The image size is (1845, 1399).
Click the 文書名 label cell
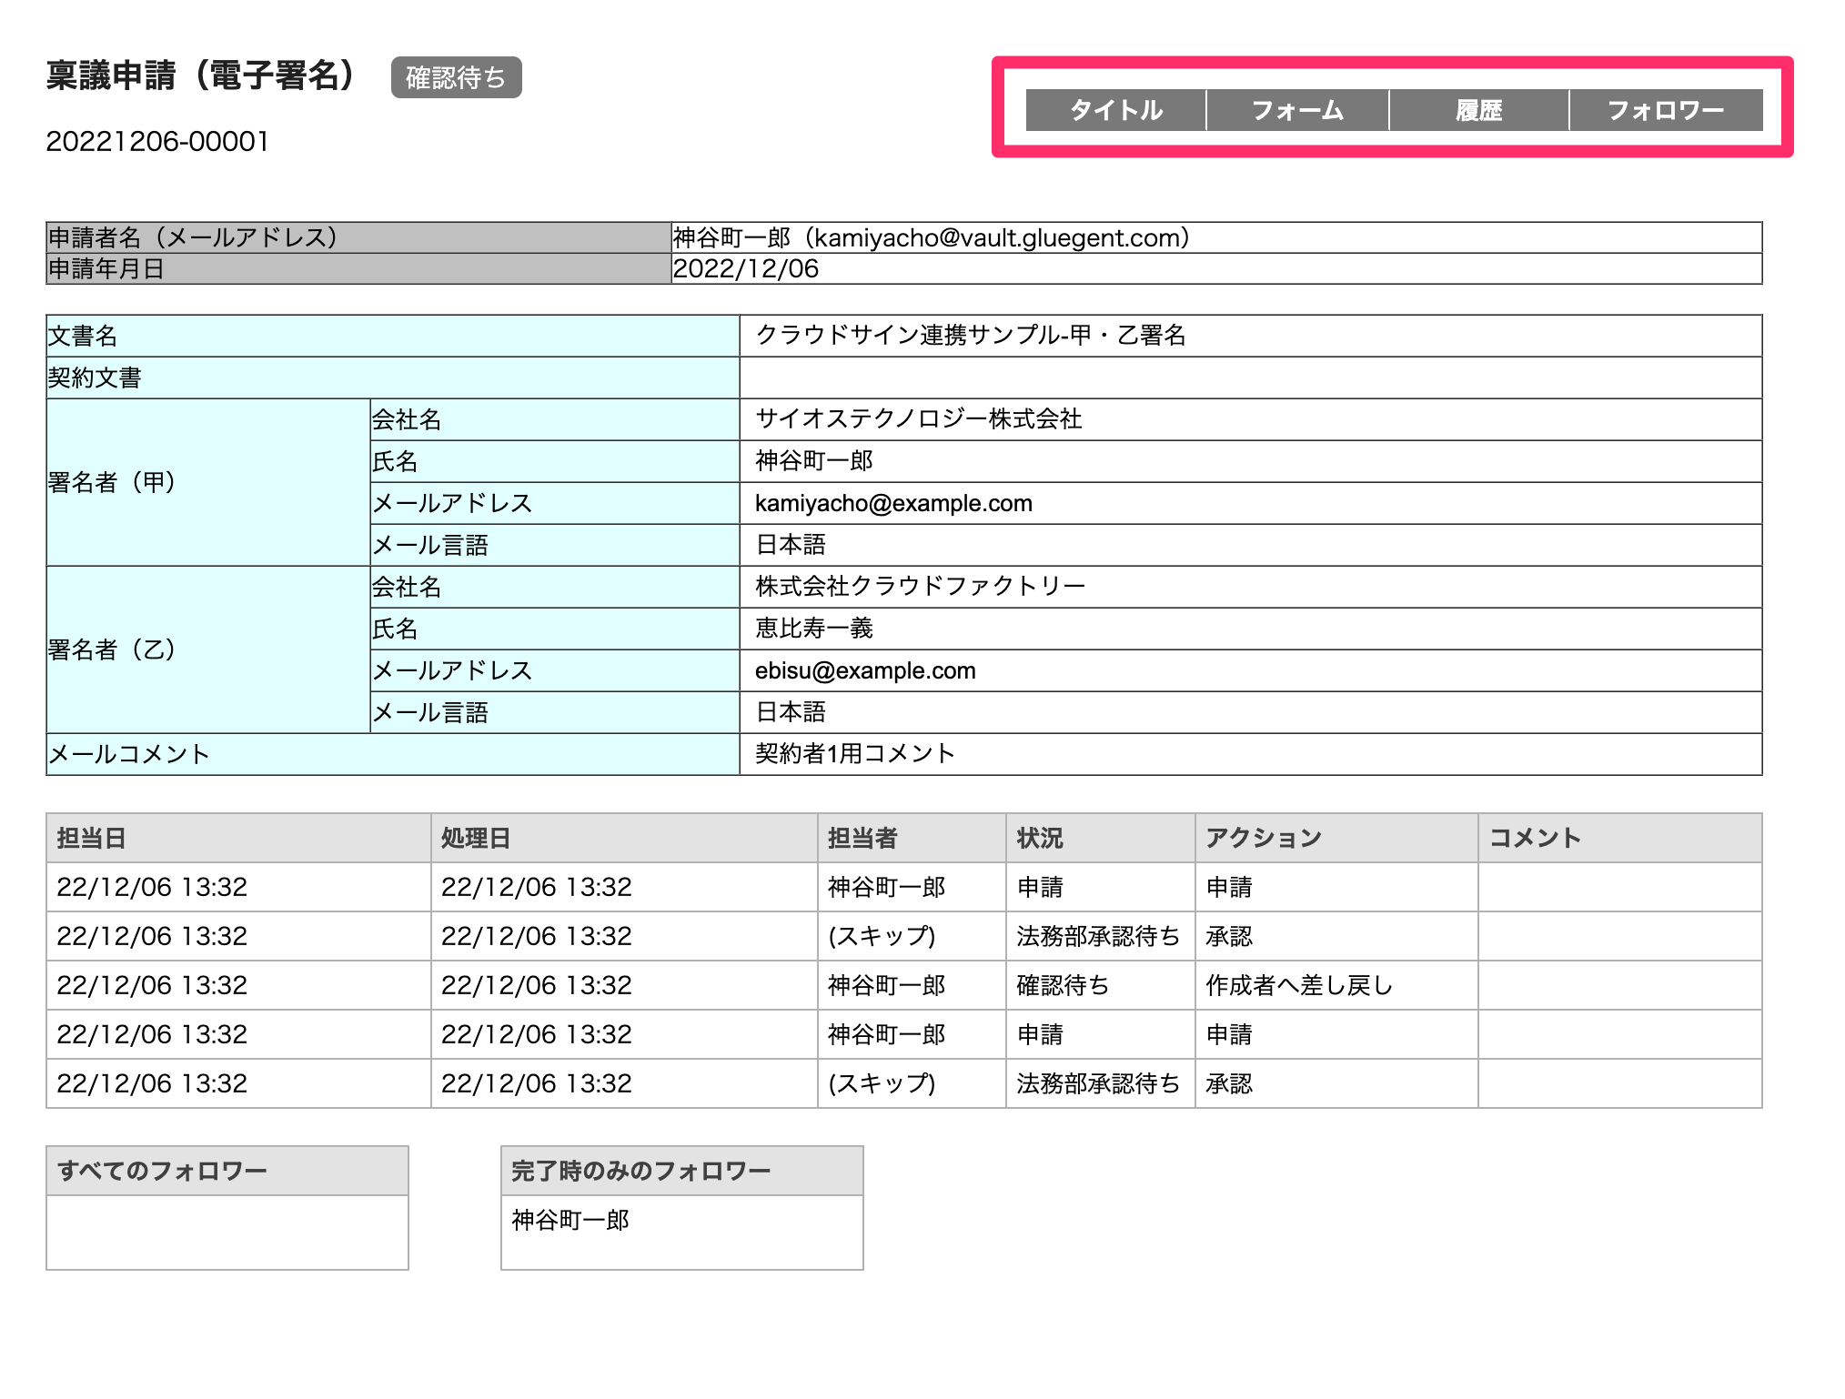tap(393, 336)
